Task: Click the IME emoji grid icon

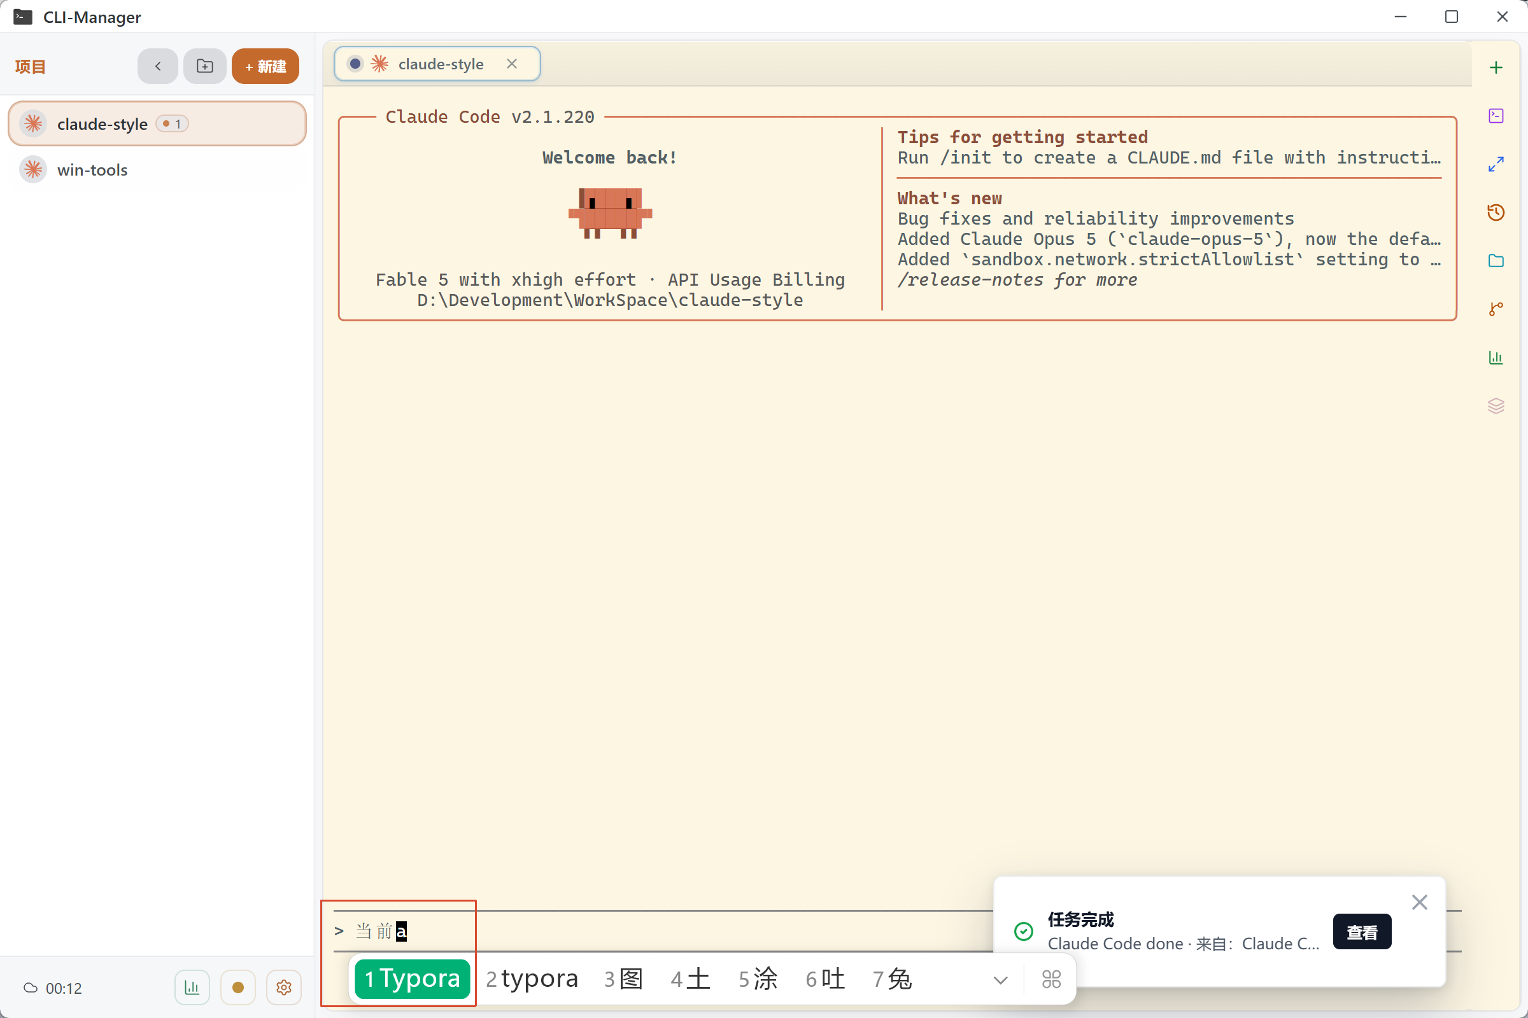Action: pyautogui.click(x=1051, y=979)
